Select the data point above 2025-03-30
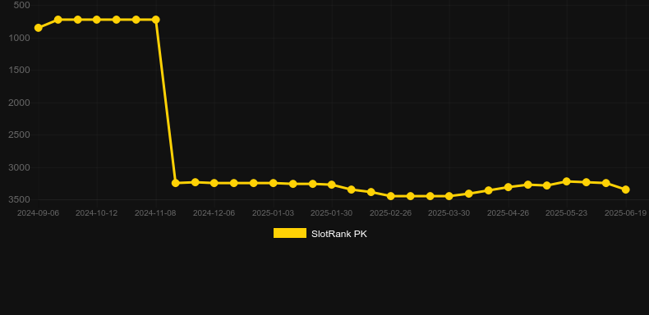The height and width of the screenshot is (315, 649). coord(449,196)
